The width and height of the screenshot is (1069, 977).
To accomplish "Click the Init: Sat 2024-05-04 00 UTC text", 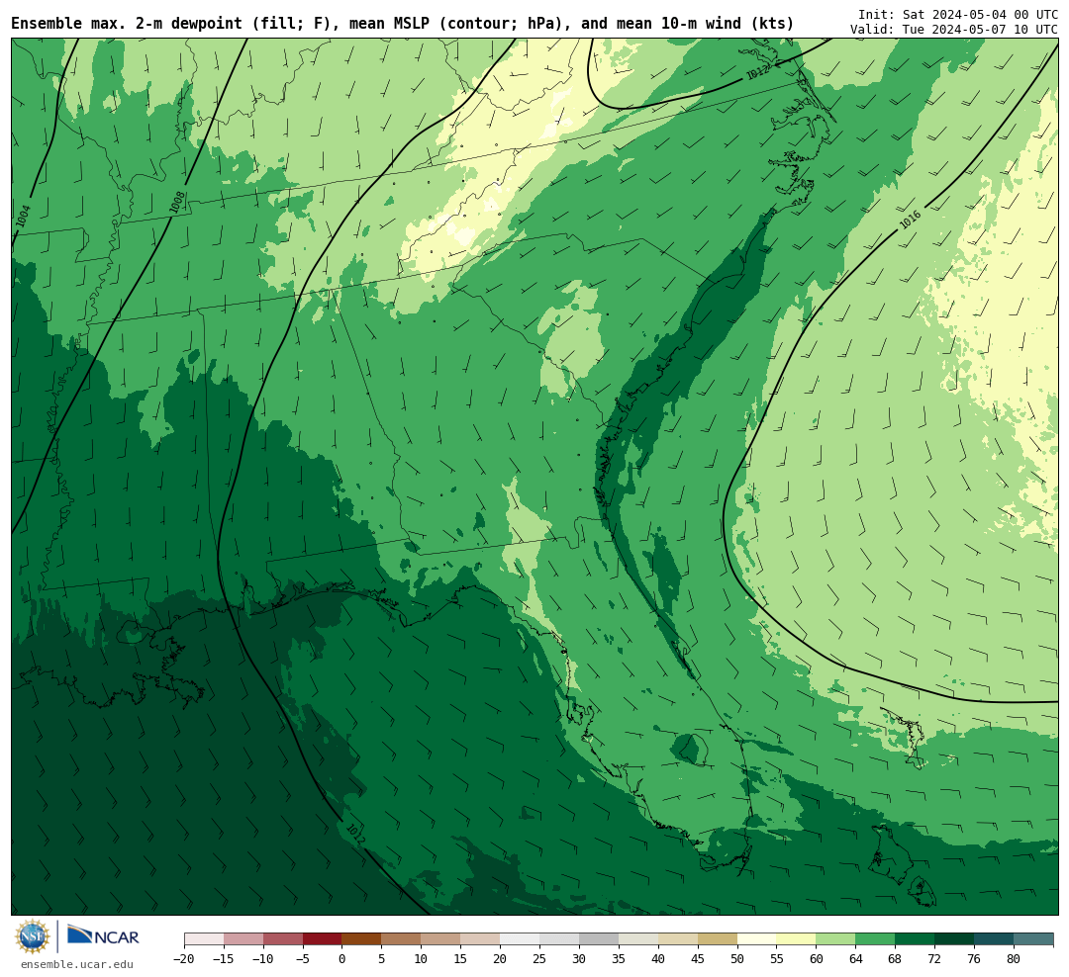I will pyautogui.click(x=958, y=14).
